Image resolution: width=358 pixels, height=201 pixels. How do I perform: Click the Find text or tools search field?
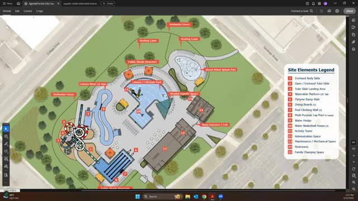click(302, 11)
